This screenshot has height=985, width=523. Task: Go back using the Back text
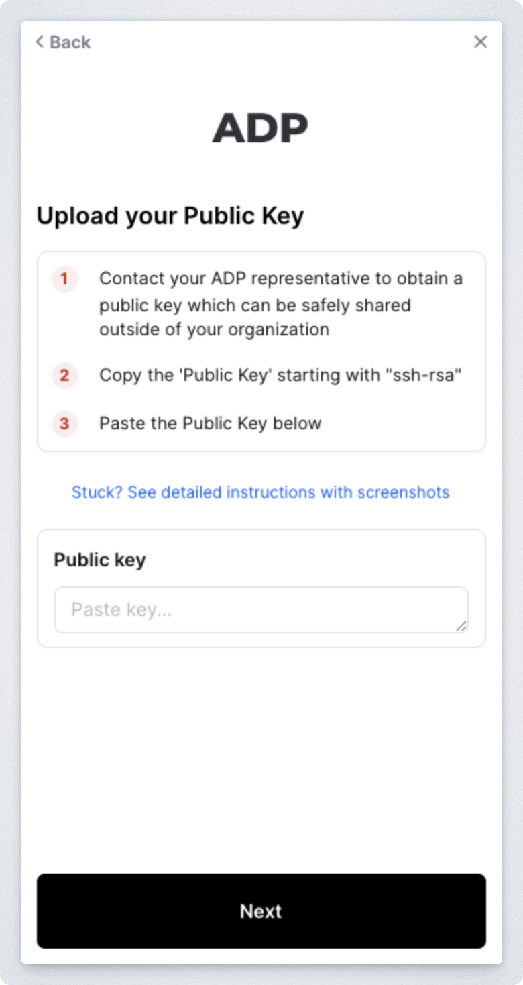click(x=70, y=42)
